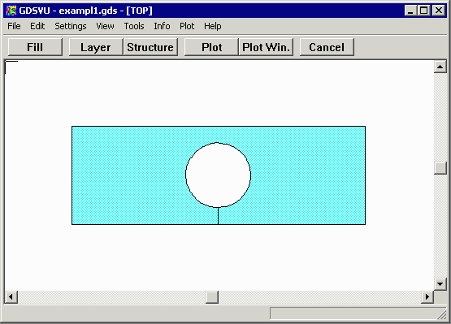451x324 pixels.
Task: Close the GDSVU window
Action: pyautogui.click(x=439, y=11)
